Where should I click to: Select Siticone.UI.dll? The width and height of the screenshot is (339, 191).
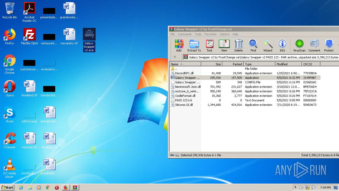click(x=245, y=105)
